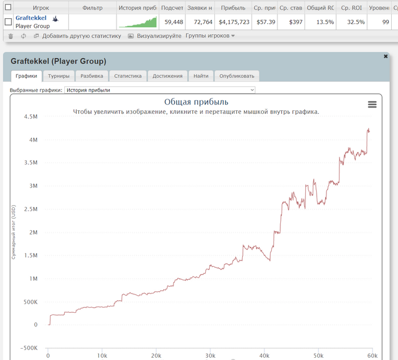
Task: Open the Статистика tab
Action: tap(128, 76)
